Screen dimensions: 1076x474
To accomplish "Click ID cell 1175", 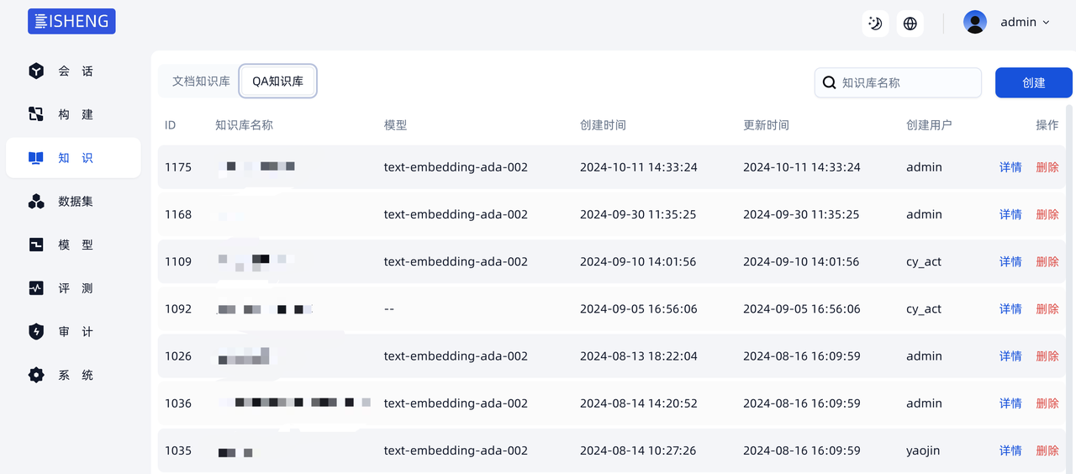I will [178, 167].
